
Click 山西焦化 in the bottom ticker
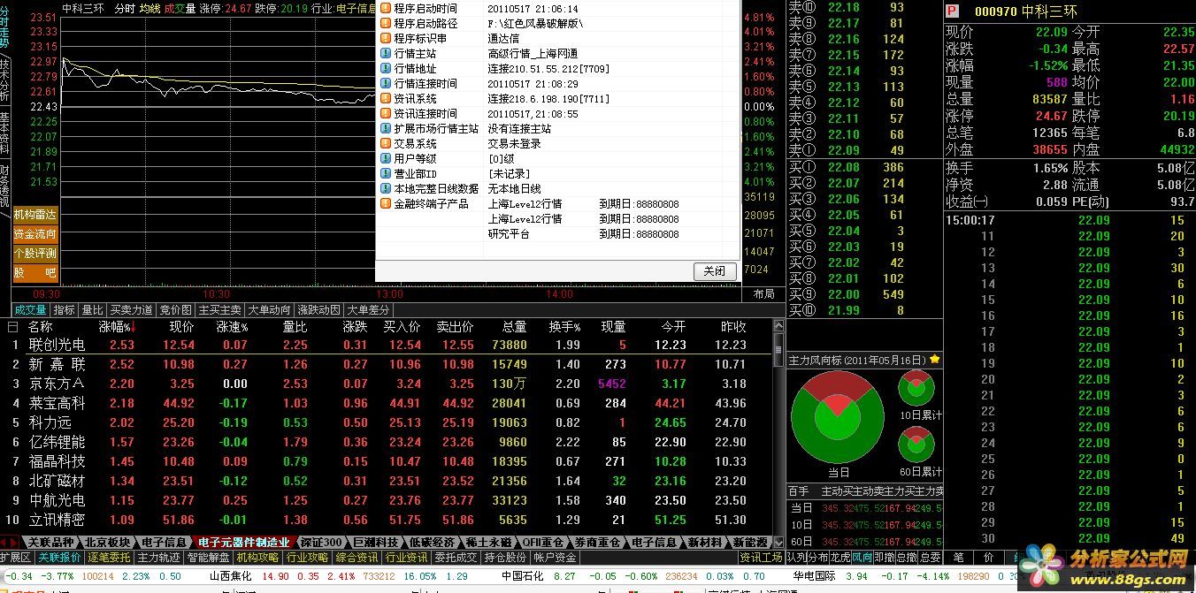[230, 575]
